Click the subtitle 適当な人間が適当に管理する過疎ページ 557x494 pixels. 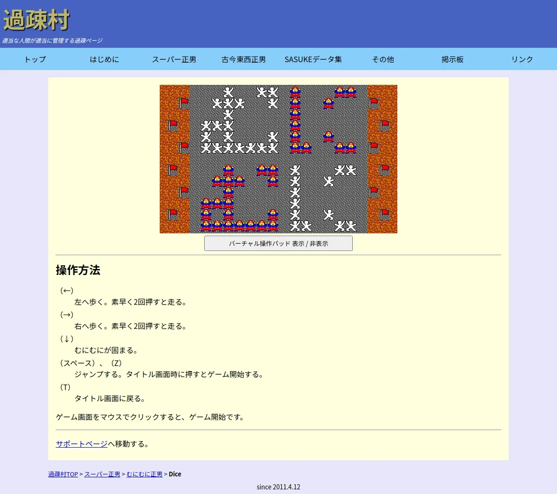(52, 41)
